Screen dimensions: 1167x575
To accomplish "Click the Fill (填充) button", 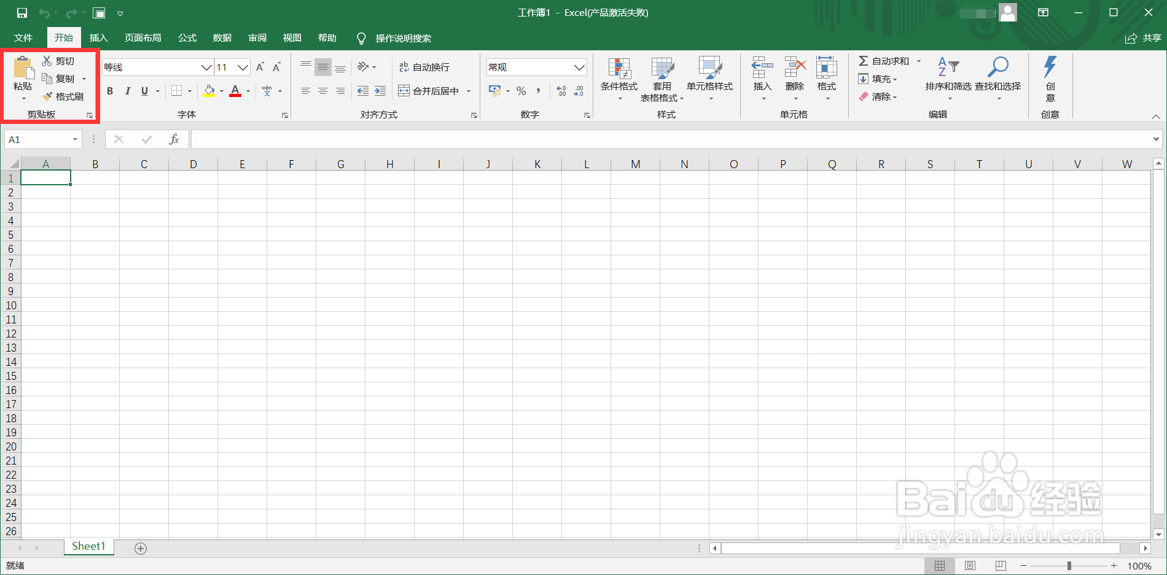I will 878,79.
